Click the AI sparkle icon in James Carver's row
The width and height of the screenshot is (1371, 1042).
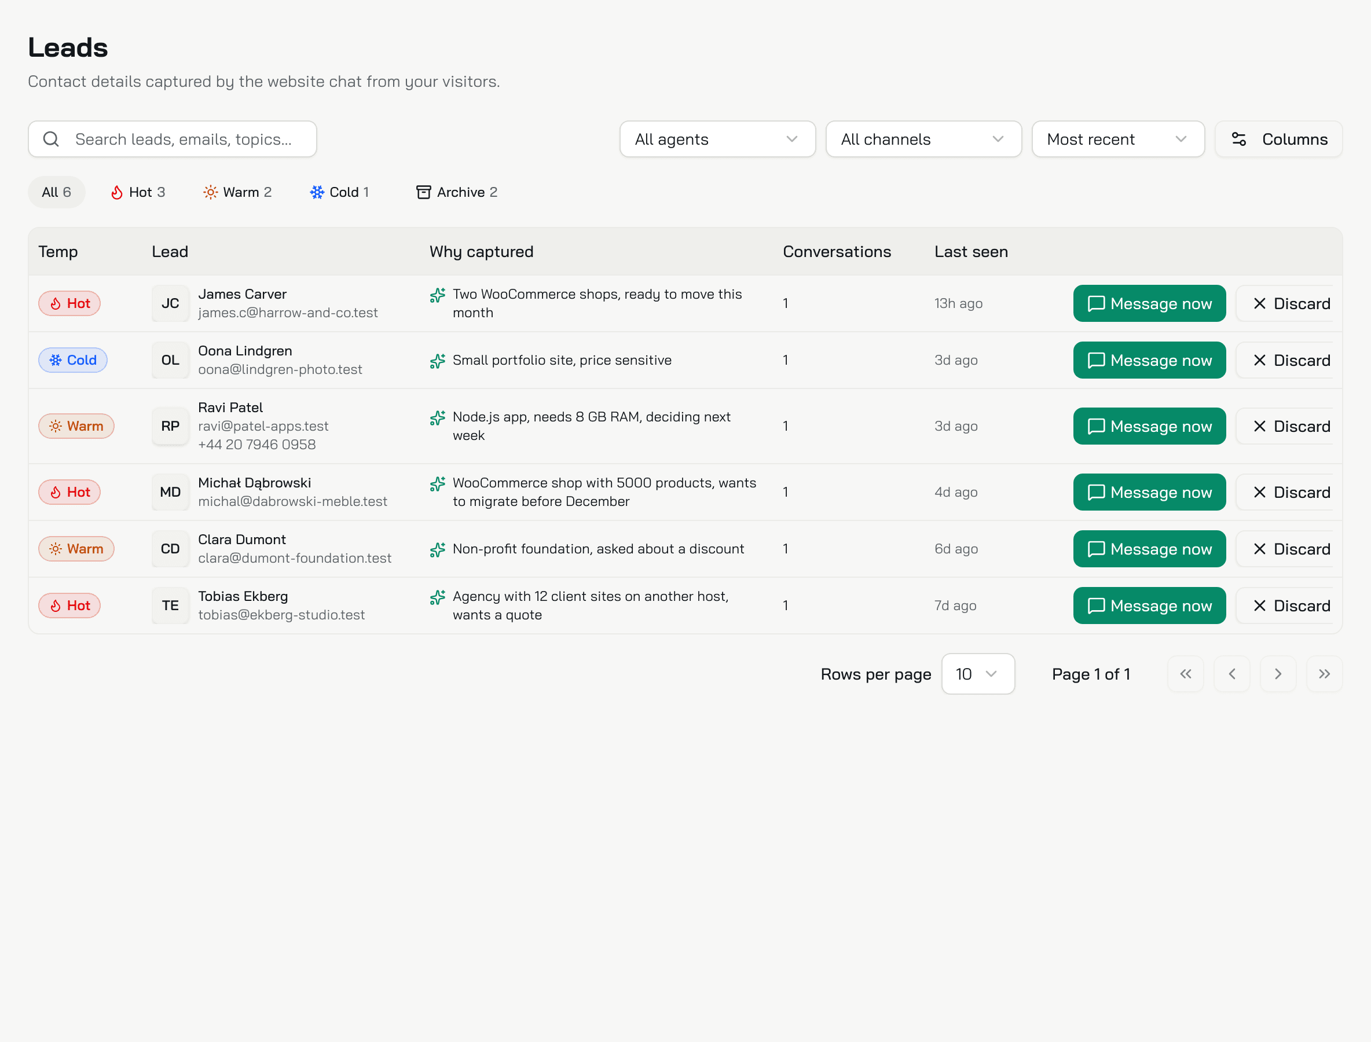437,295
